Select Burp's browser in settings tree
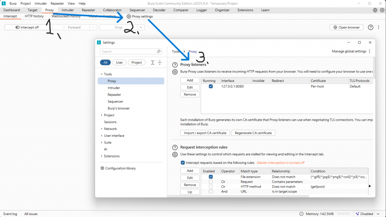386x217 pixels. tap(118, 108)
